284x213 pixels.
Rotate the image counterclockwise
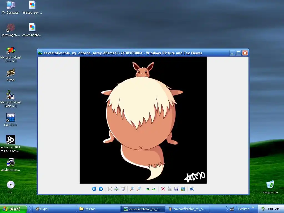pos(154,189)
